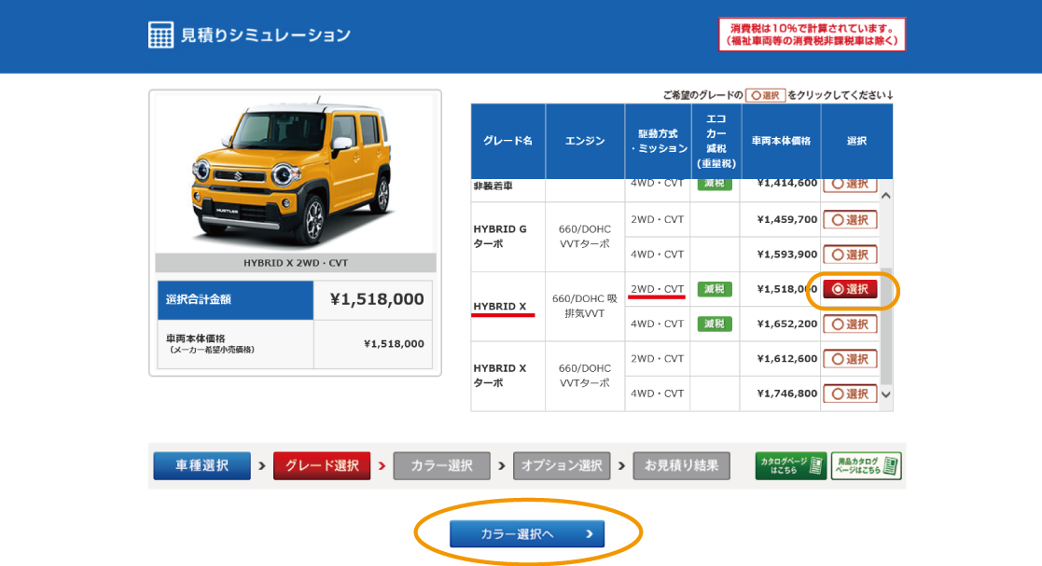
Task: Choose HYBRID X ターボ 4WD・CVT ¥1,746,800
Action: 850,393
